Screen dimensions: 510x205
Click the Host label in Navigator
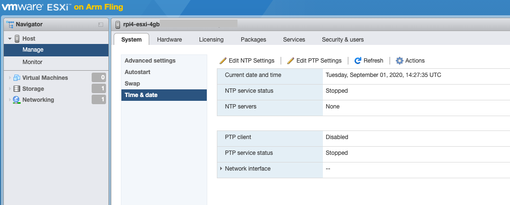click(x=29, y=39)
